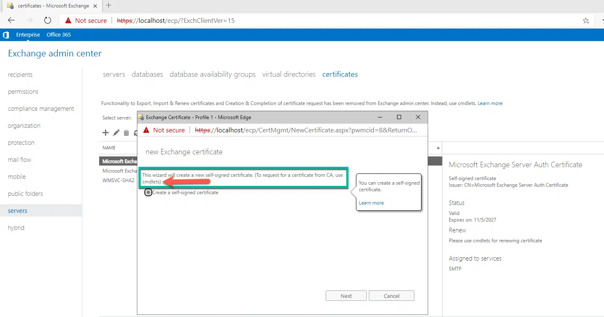
Task: Click the add (+) certificate icon
Action: click(x=105, y=133)
